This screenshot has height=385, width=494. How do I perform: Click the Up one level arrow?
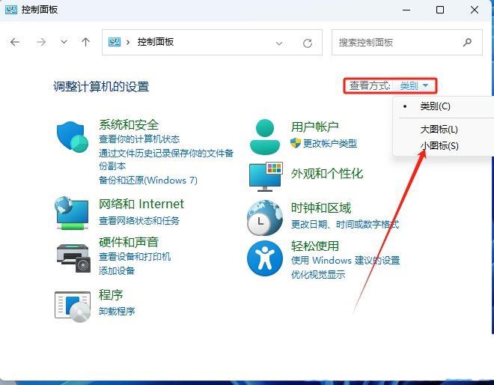85,42
